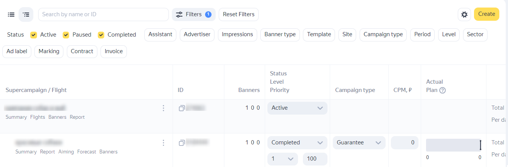Open the Banner type filter
Viewport: 508px width, 167px height.
tap(280, 35)
